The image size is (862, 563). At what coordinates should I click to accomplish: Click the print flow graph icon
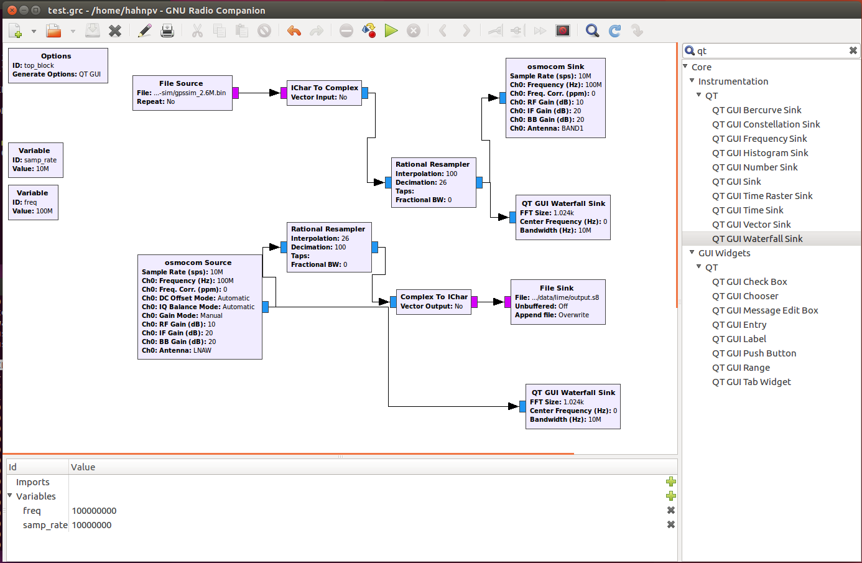pyautogui.click(x=167, y=30)
